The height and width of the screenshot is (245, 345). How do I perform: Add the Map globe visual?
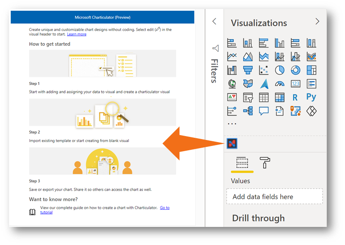click(232, 84)
